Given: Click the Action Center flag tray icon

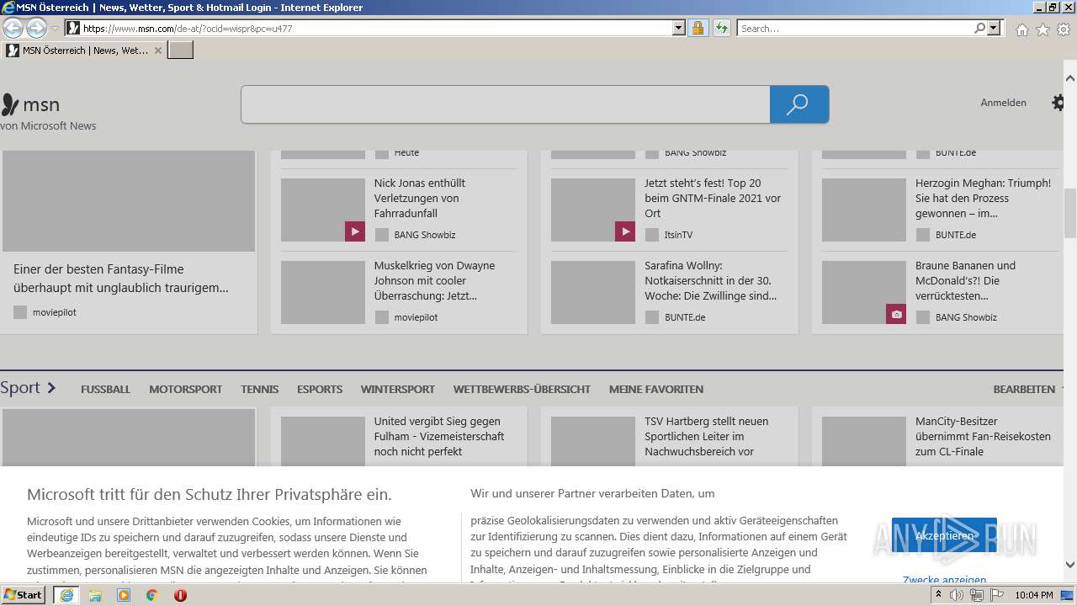Looking at the screenshot, I should (x=997, y=595).
